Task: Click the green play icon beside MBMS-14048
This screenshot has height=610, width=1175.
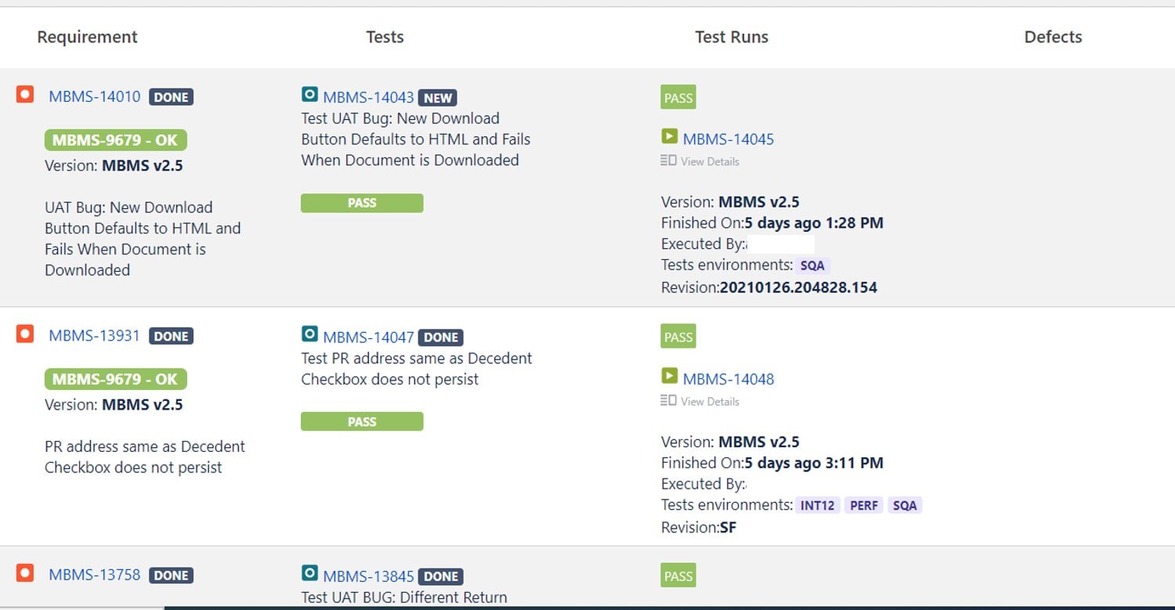Action: (x=669, y=376)
